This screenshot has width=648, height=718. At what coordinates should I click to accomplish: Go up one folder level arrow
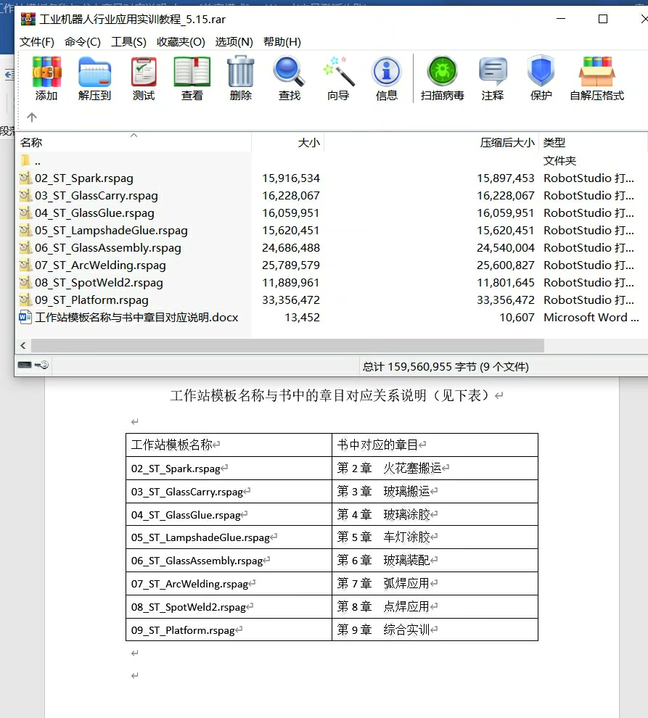[32, 117]
